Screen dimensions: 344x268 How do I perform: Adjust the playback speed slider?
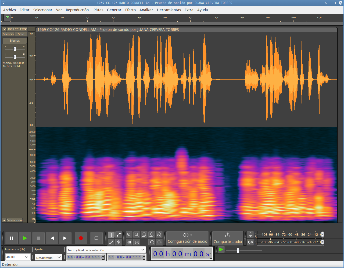point(238,250)
